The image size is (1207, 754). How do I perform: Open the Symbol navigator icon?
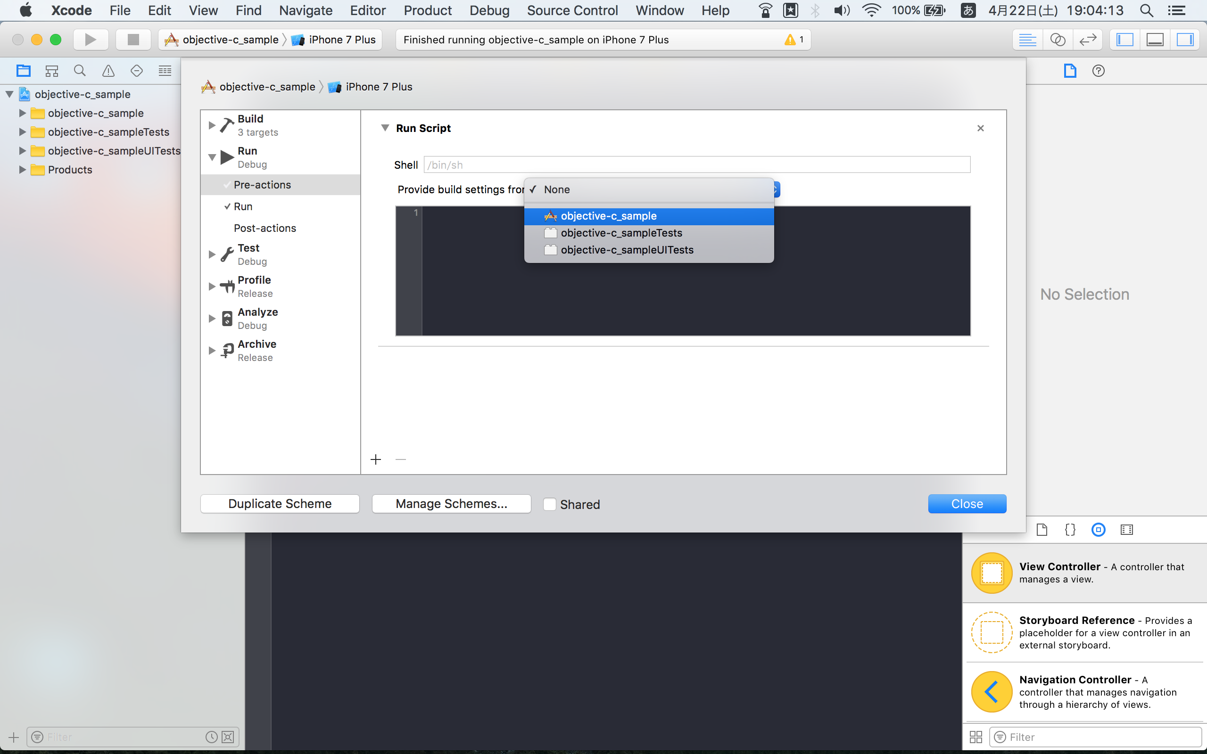(52, 71)
